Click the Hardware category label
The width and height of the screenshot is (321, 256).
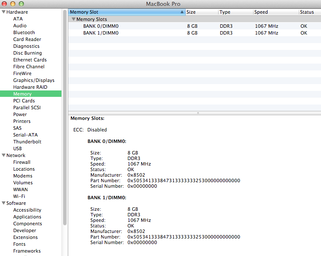(17, 12)
